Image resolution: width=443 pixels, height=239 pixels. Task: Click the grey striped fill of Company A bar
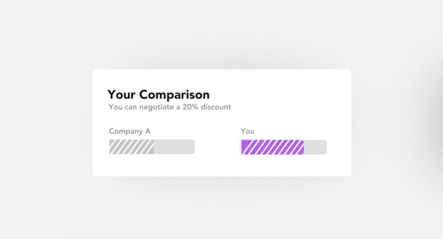(132, 147)
